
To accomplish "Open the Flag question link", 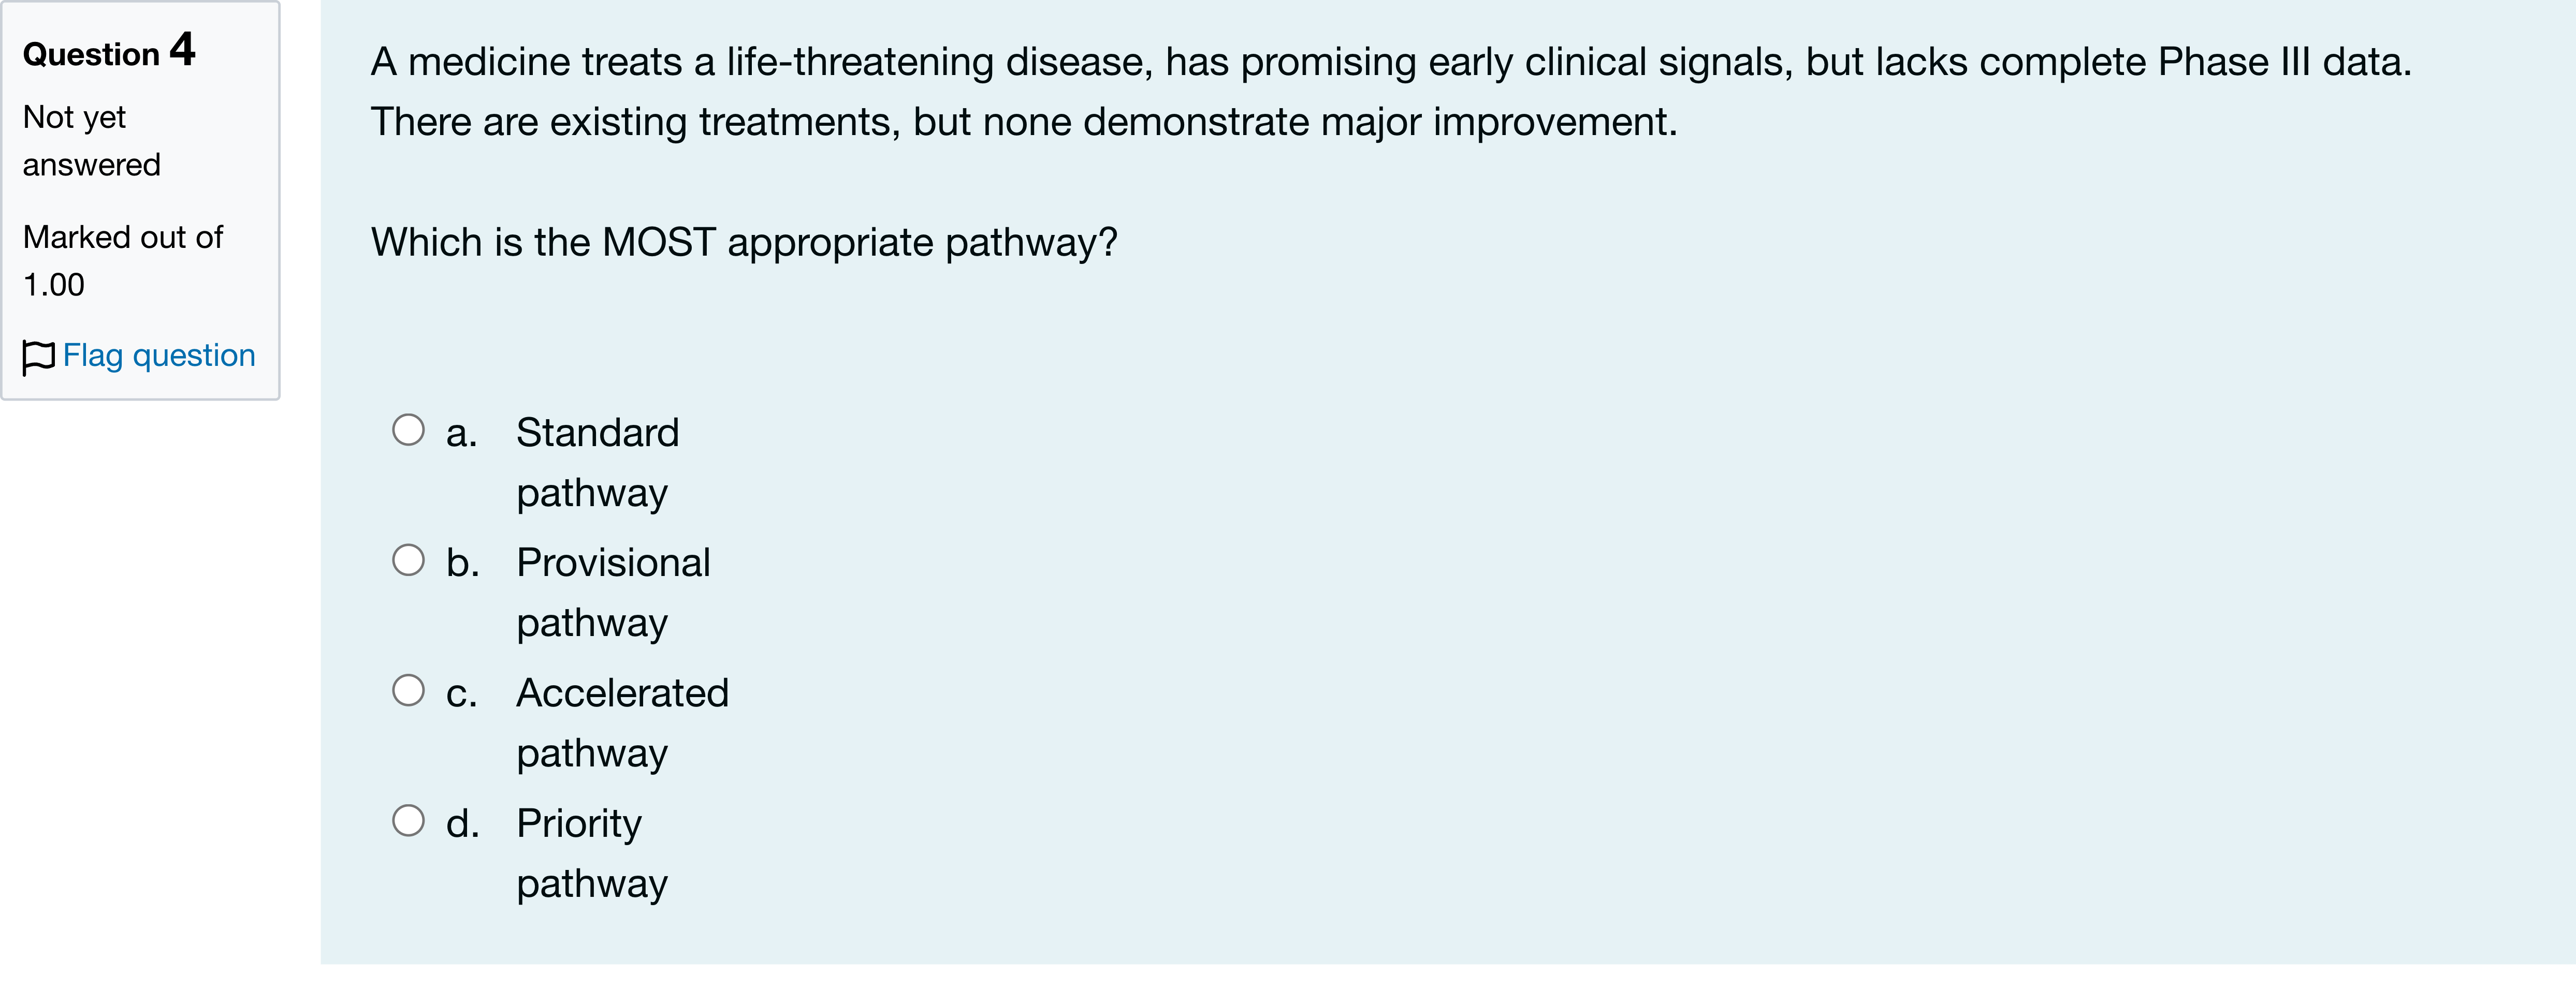I will 159,356.
